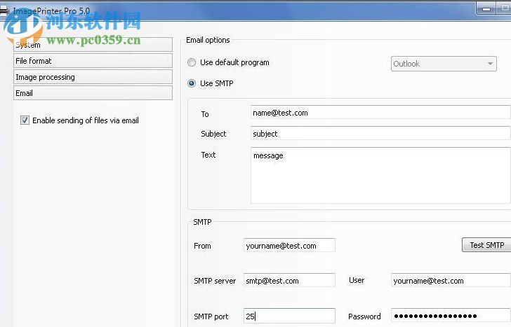
Task: Click the message Text area
Action: [x=380, y=176]
